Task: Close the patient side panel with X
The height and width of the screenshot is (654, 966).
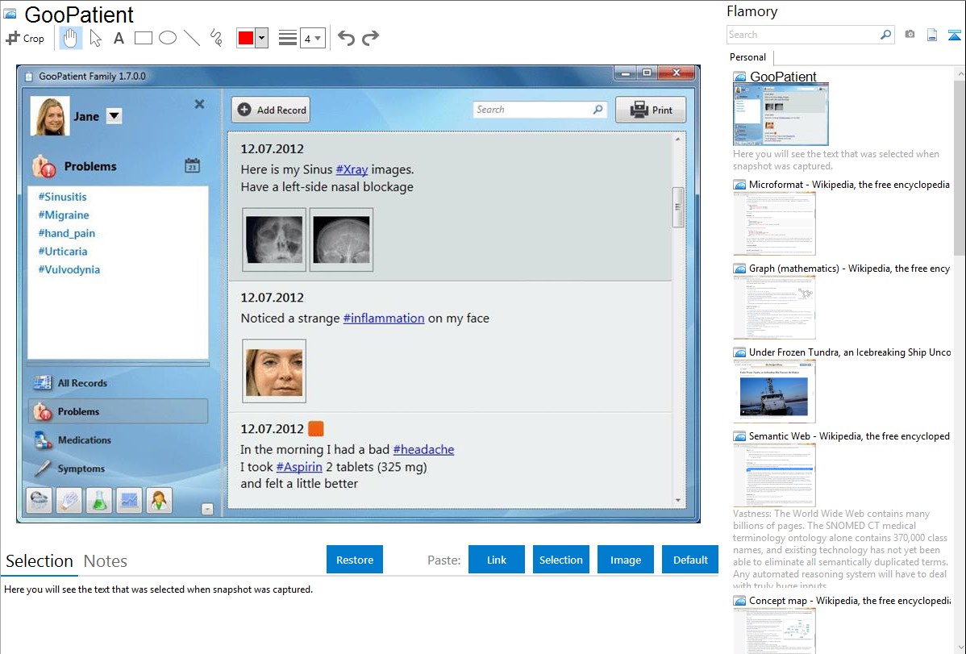Action: pyautogui.click(x=200, y=104)
